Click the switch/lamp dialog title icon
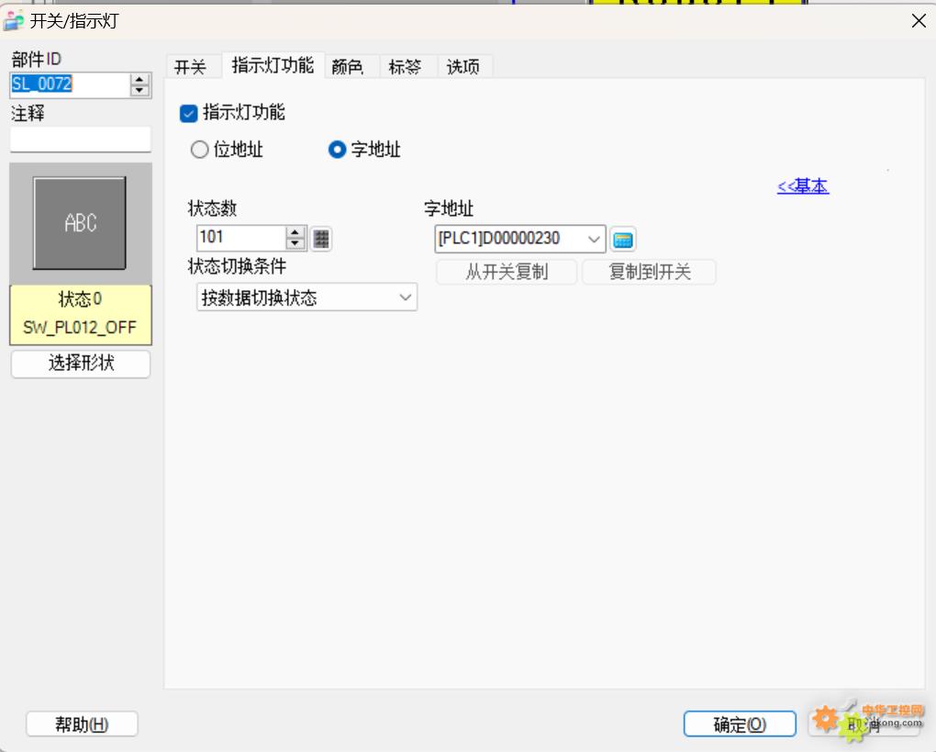Image resolution: width=936 pixels, height=752 pixels. click(14, 20)
